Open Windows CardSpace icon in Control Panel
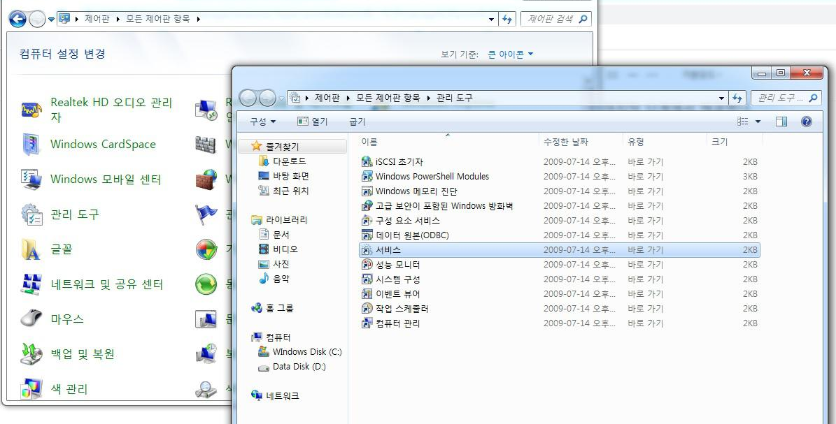 (31, 145)
